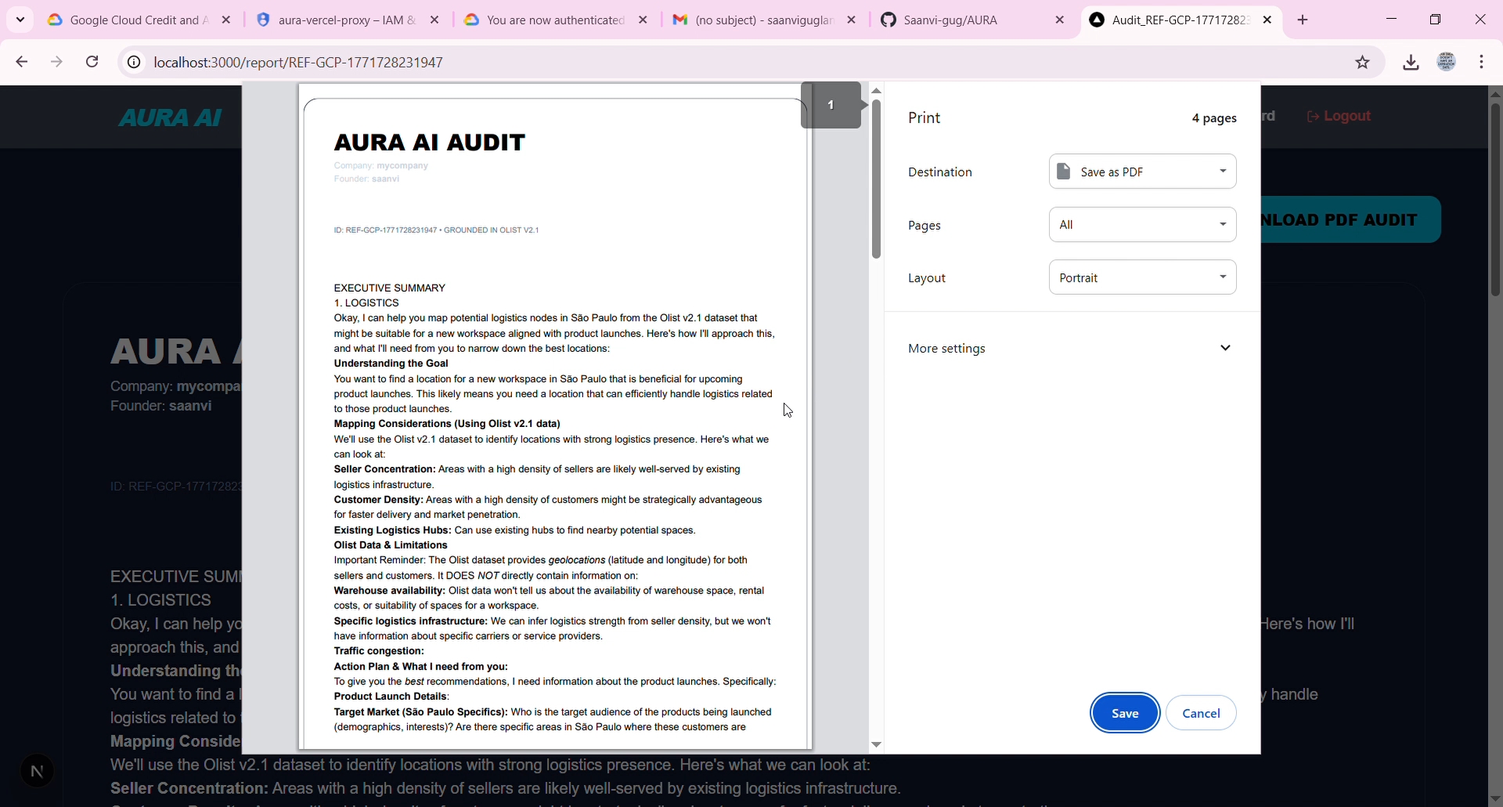Close the Google Cloud Credit tab
This screenshot has height=807, width=1503.
pyautogui.click(x=226, y=20)
